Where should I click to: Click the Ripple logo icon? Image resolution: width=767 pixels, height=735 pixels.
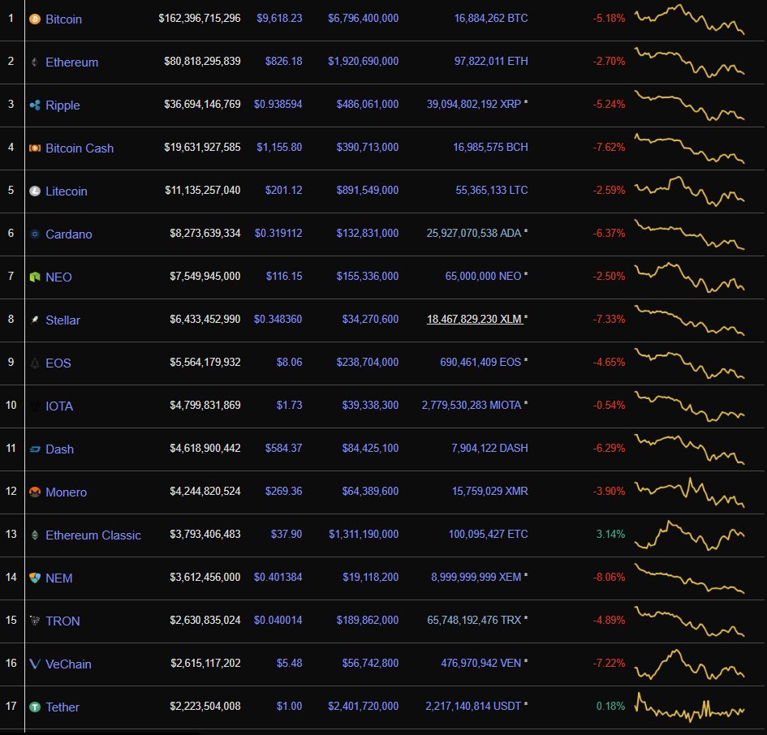click(35, 105)
